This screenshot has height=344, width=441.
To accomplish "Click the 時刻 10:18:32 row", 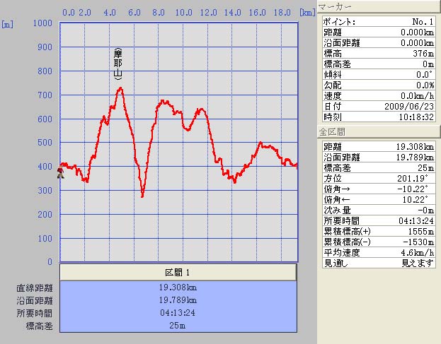I will (x=379, y=117).
